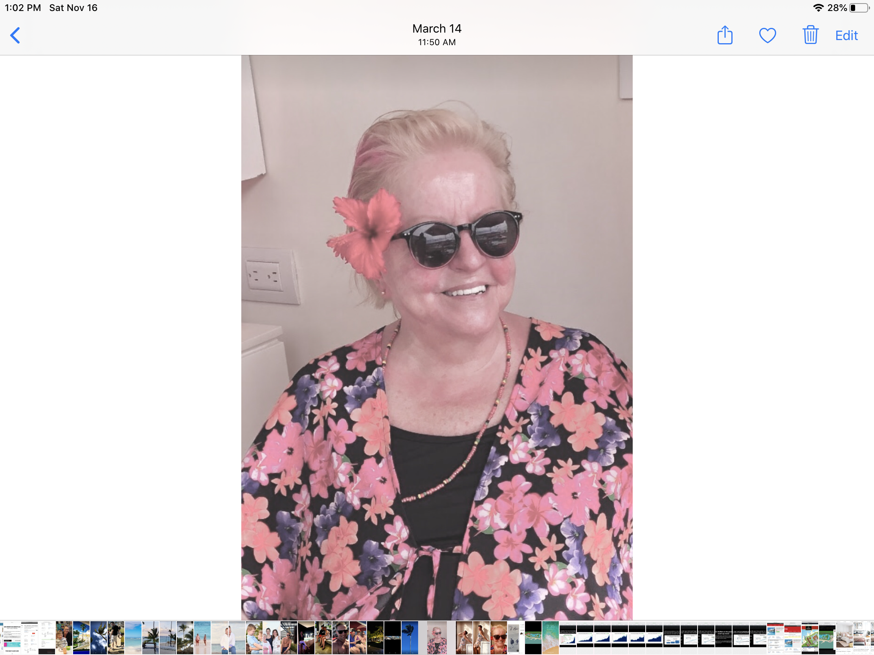Image resolution: width=874 pixels, height=655 pixels.
Task: Open the first document thumbnail in filmstrip
Action: coord(12,637)
